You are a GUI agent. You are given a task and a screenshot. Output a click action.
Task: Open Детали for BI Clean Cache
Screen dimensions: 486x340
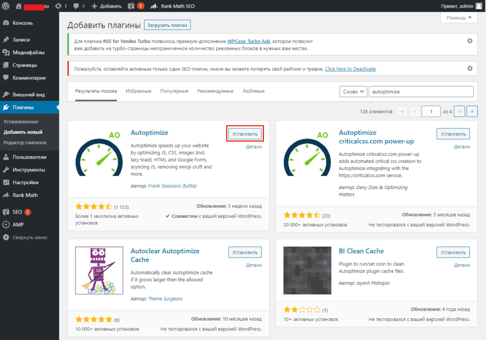coord(462,265)
